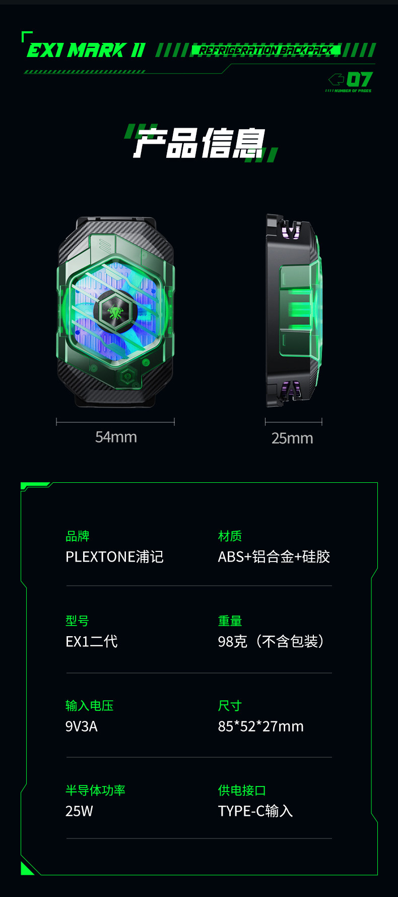Click the 54mm width dimension label
This screenshot has width=398, height=897.
[116, 437]
